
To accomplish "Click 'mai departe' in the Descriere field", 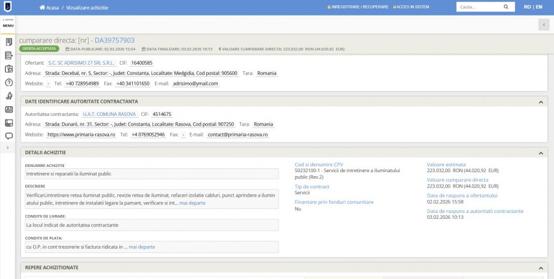I will [x=192, y=203].
